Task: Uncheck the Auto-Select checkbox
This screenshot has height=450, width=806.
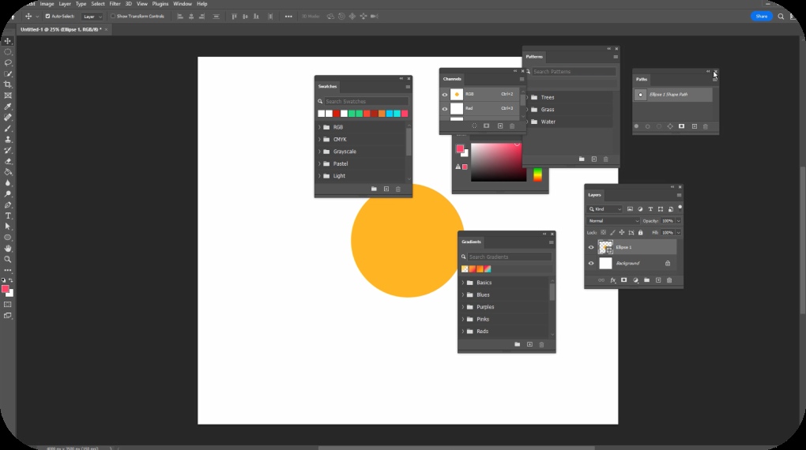Action: [x=47, y=16]
